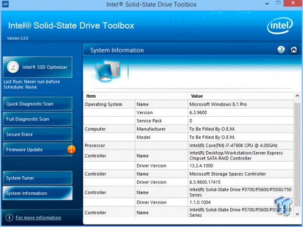
Task: Run the Intel SSD Optimizer
Action: coord(38,67)
